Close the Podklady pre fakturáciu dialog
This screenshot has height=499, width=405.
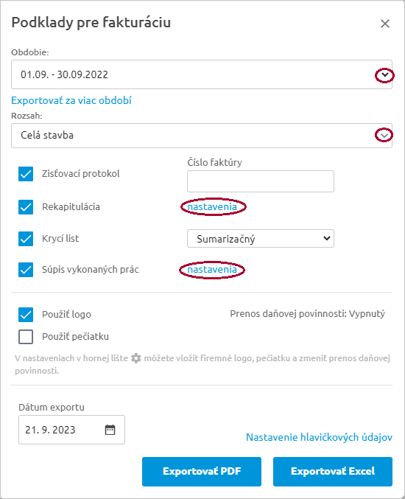(385, 24)
